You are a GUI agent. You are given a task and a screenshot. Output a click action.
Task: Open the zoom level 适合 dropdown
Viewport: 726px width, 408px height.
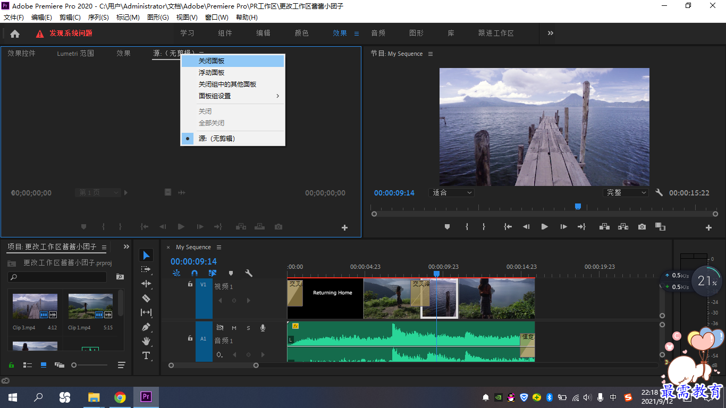point(452,193)
